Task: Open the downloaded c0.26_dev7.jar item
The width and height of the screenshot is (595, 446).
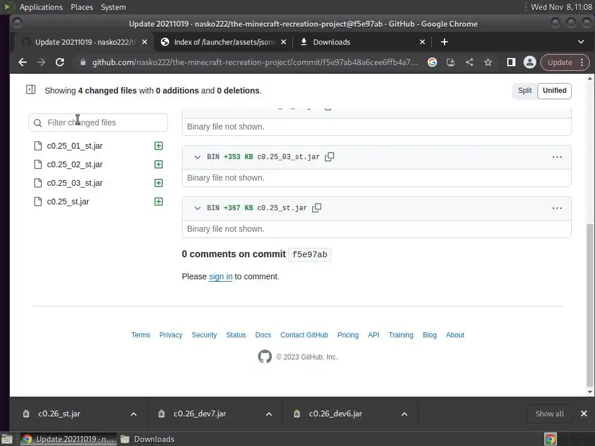Action: 200,414
